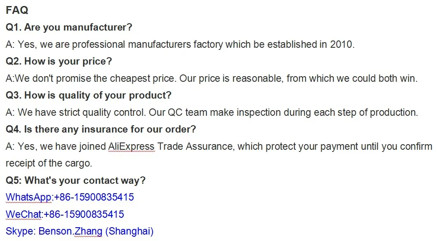The width and height of the screenshot is (438, 241).
Task: Click the underlined WhatsApp word
Action: (28, 197)
